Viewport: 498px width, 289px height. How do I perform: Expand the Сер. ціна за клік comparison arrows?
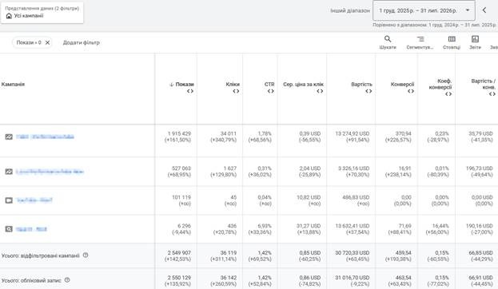click(320, 91)
